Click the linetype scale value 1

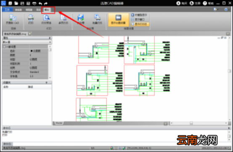(x=30, y=64)
